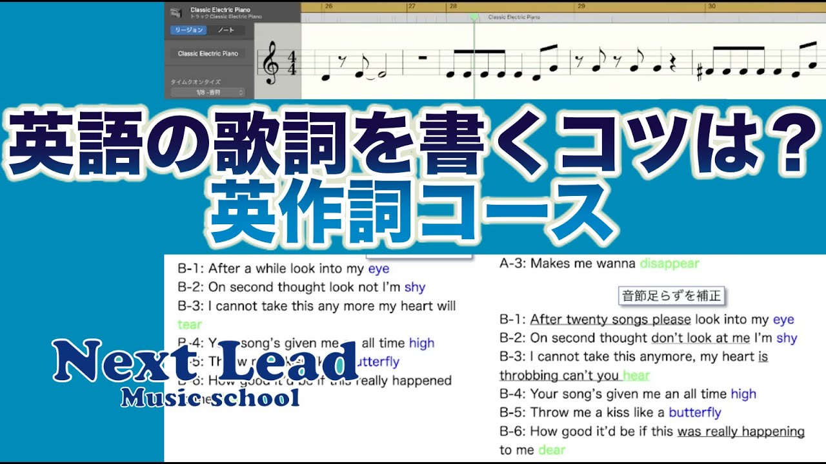Screen dimensions: 826x464
Task: Click the green word "tear"
Action: tap(190, 324)
